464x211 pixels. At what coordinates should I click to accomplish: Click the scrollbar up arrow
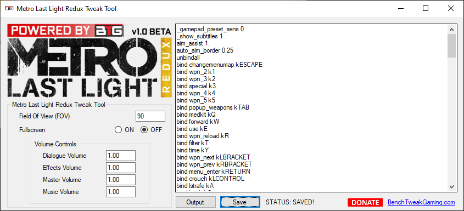click(x=451, y=29)
